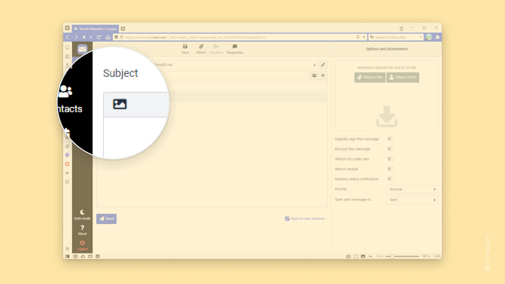Open the Vivaldi red web panel
The width and height of the screenshot is (505, 284).
[67, 164]
